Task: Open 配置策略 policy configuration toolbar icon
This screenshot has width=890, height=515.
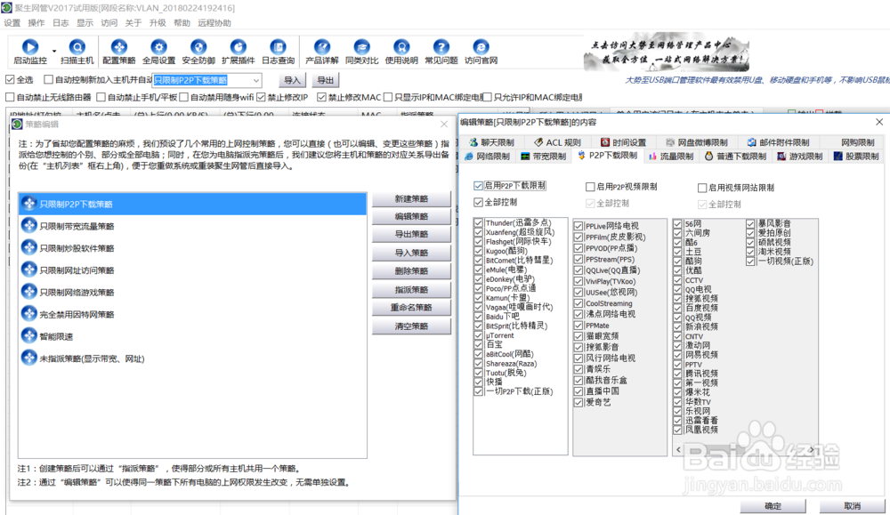Action: [x=118, y=46]
